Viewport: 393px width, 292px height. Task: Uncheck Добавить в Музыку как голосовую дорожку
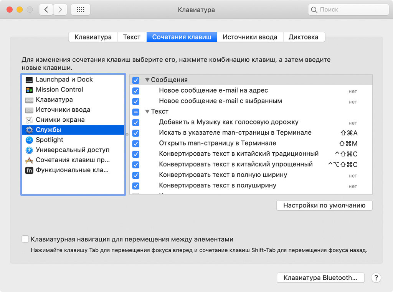click(136, 122)
